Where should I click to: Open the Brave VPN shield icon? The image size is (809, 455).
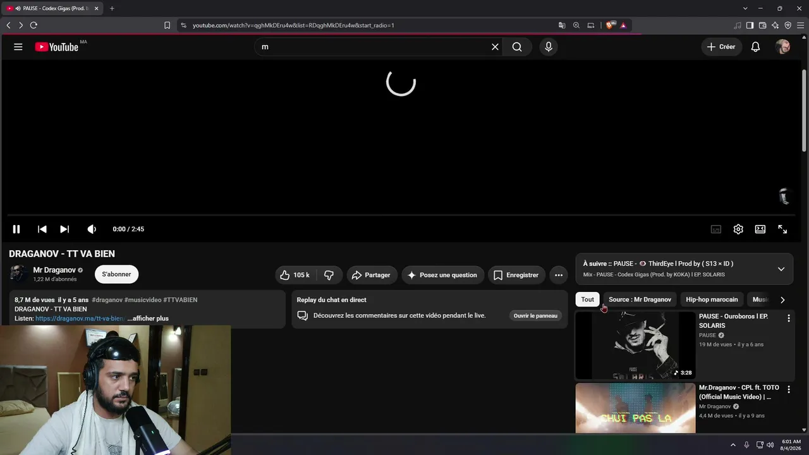788,25
